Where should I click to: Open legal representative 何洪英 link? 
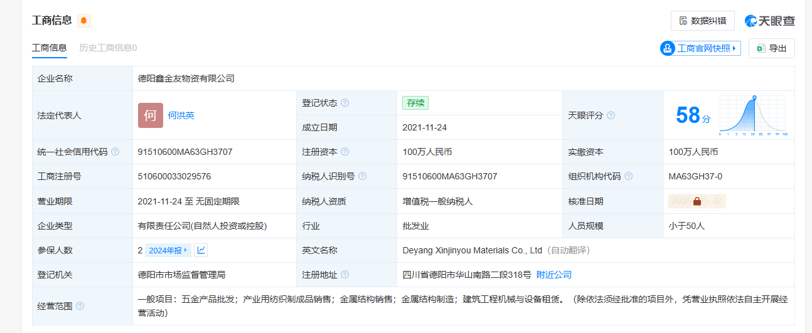pyautogui.click(x=181, y=115)
